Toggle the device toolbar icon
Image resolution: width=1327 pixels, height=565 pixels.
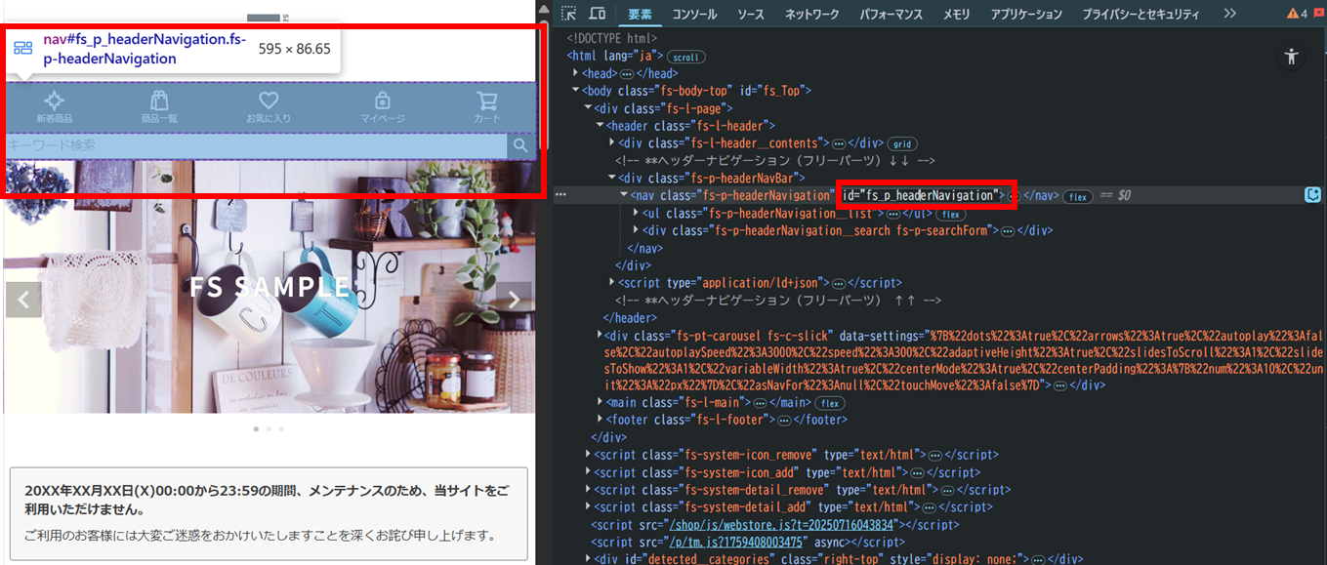(597, 14)
